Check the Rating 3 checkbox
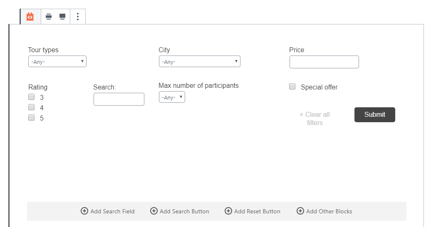The width and height of the screenshot is (431, 227). 32,97
